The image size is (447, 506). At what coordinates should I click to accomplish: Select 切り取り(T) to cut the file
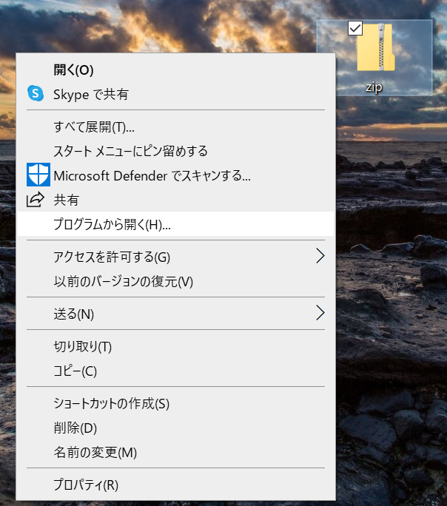point(176,347)
